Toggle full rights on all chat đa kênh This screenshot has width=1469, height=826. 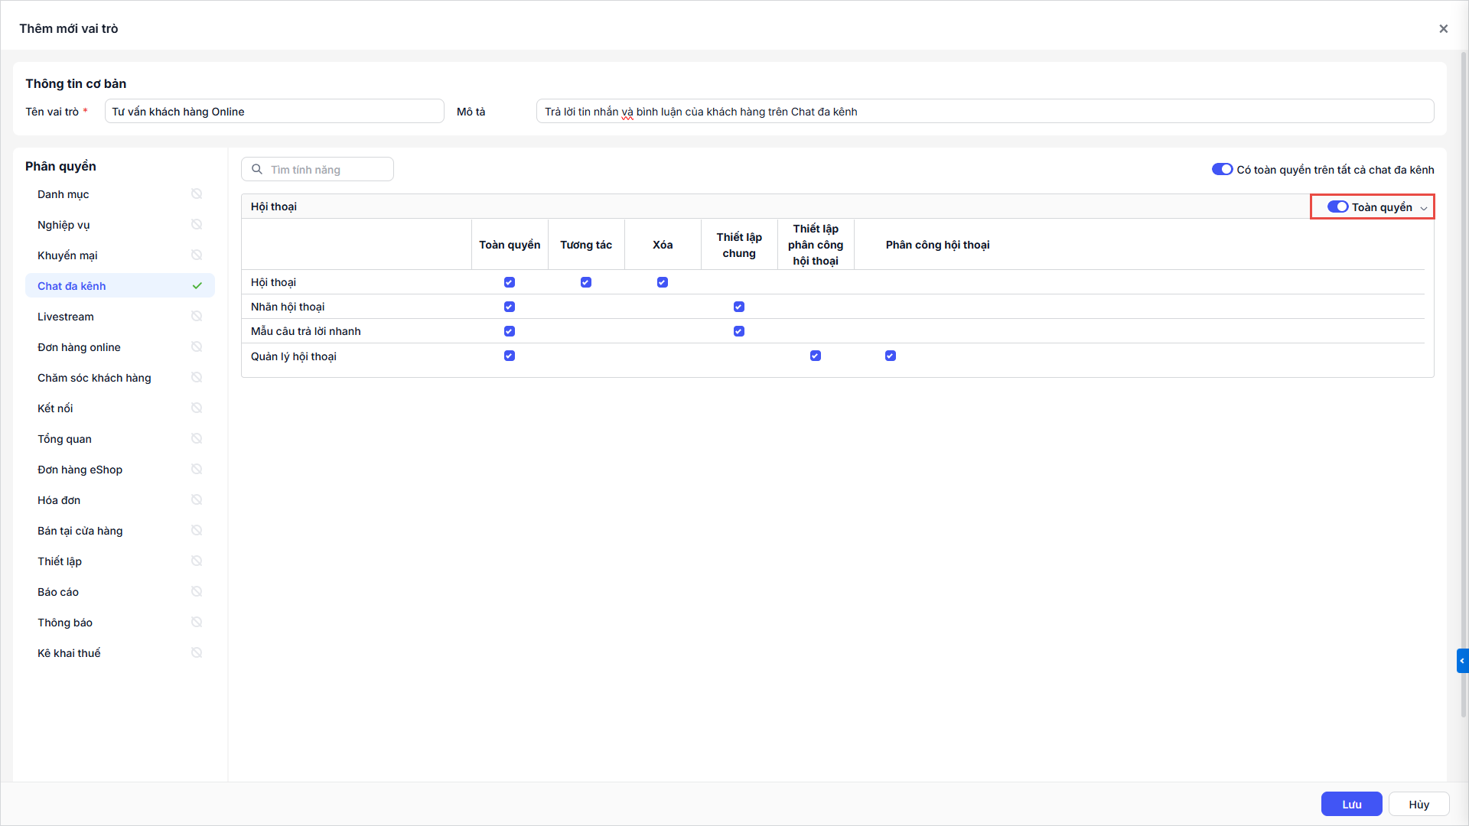coord(1222,170)
